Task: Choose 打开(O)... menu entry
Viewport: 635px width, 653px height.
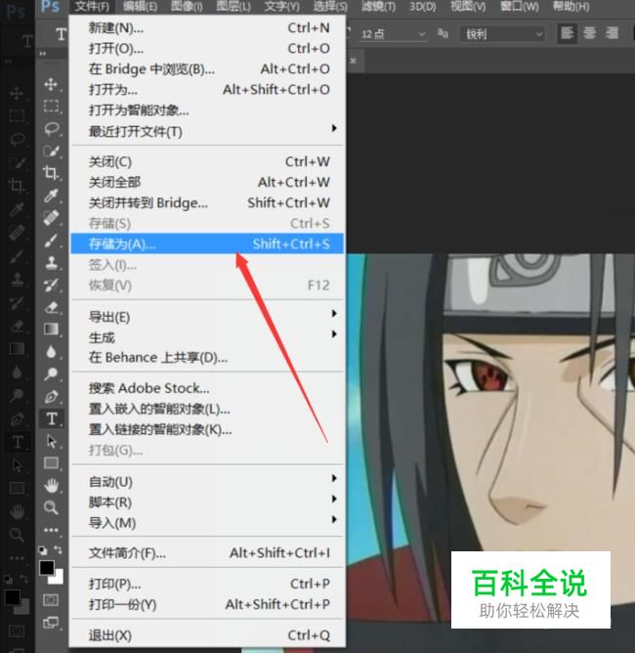Action: [207, 48]
